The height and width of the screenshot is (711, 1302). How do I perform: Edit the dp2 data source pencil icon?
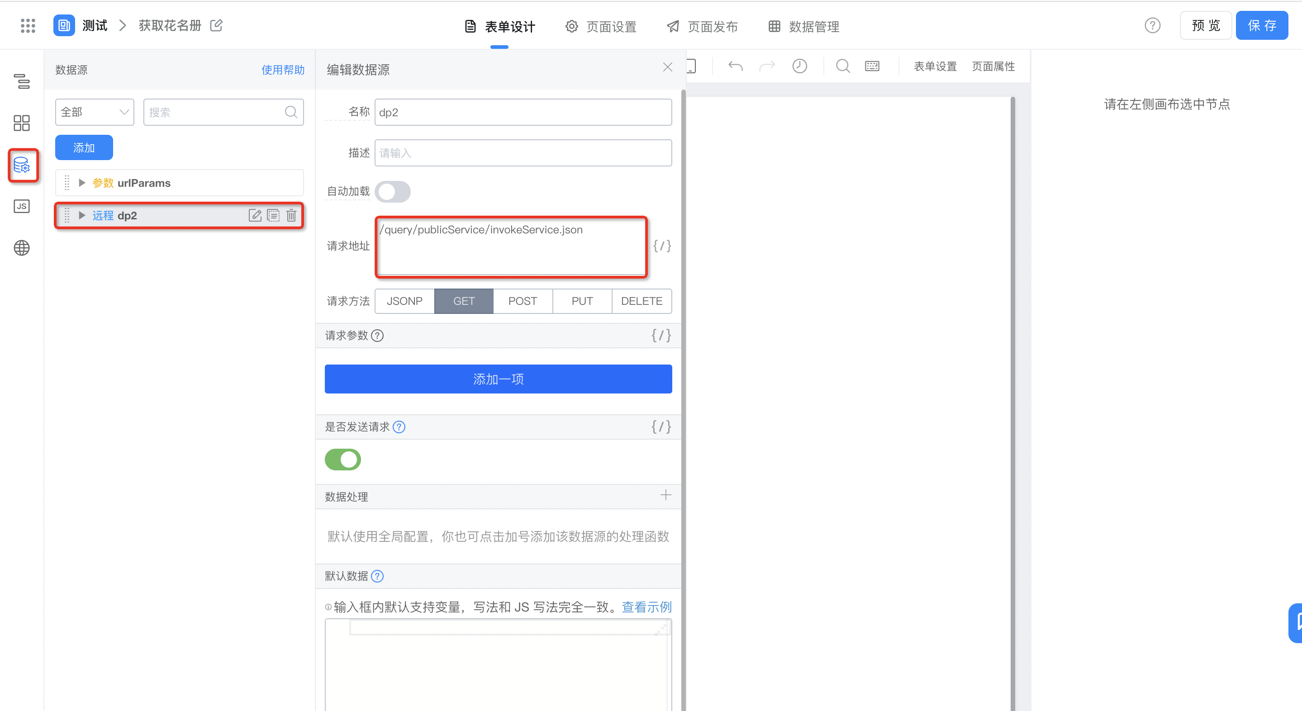pos(255,215)
